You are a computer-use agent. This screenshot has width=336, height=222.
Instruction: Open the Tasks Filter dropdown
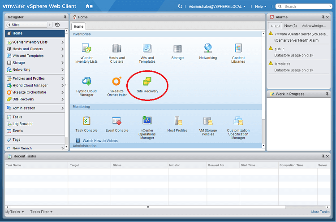click(41, 212)
